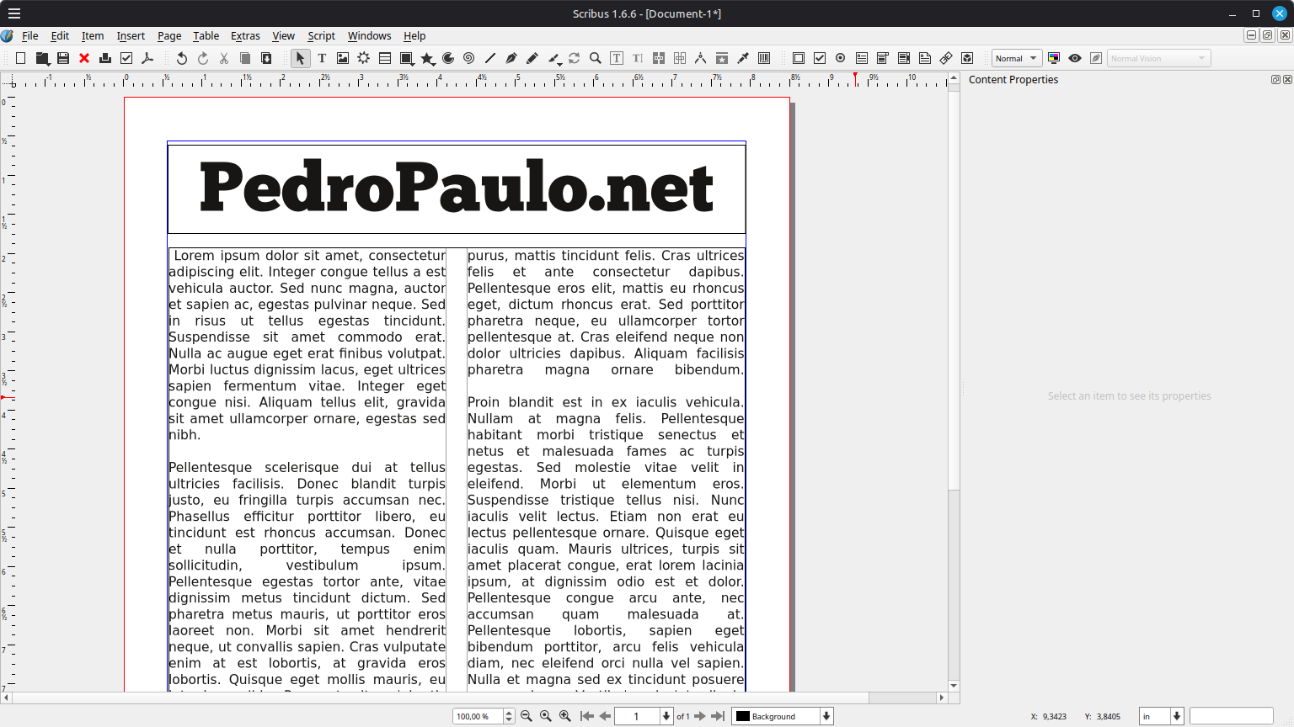Open the Script menu
Image resolution: width=1294 pixels, height=727 pixels.
click(x=321, y=35)
